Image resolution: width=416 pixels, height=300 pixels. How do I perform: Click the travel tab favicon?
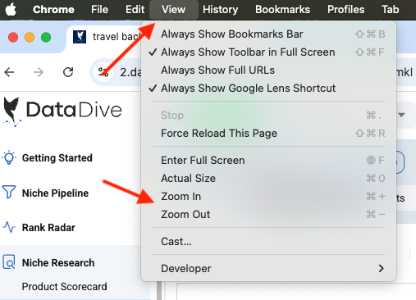80,37
